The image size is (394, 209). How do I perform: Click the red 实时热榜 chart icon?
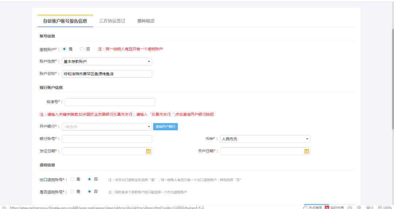coord(327,208)
